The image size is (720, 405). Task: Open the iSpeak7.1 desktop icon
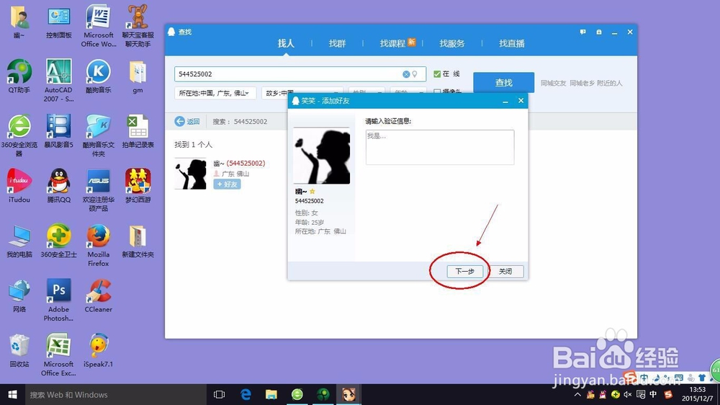pos(98,350)
